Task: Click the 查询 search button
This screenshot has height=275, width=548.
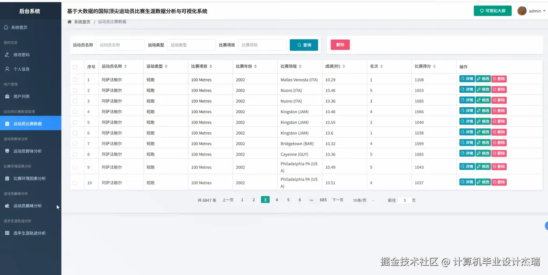Action: click(x=304, y=45)
